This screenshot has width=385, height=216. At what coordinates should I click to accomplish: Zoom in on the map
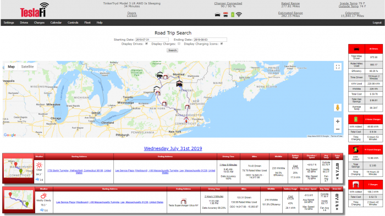338,121
